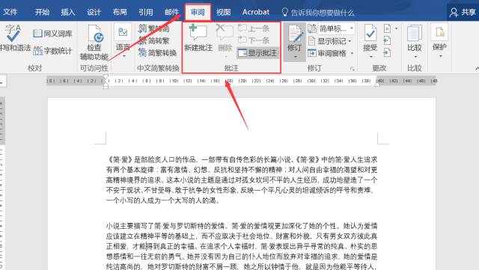The height and width of the screenshot is (270, 479).
Task: Expand the 保护 dropdown arrow
Action: pyautogui.click(x=440, y=57)
